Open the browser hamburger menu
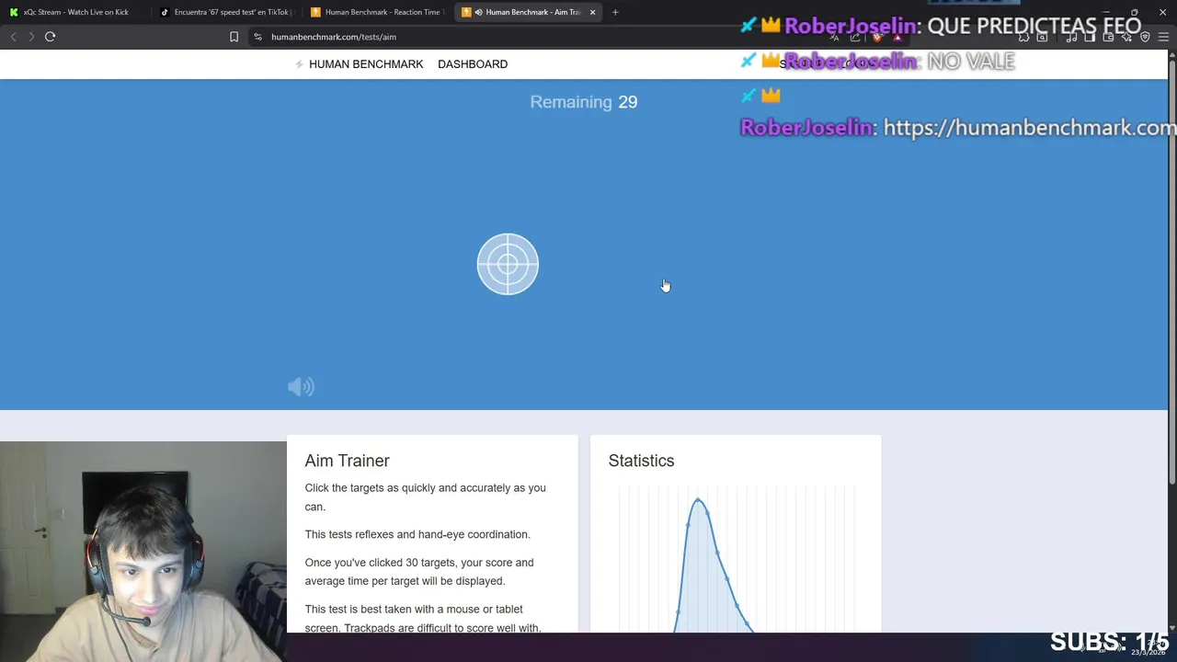 1163,37
